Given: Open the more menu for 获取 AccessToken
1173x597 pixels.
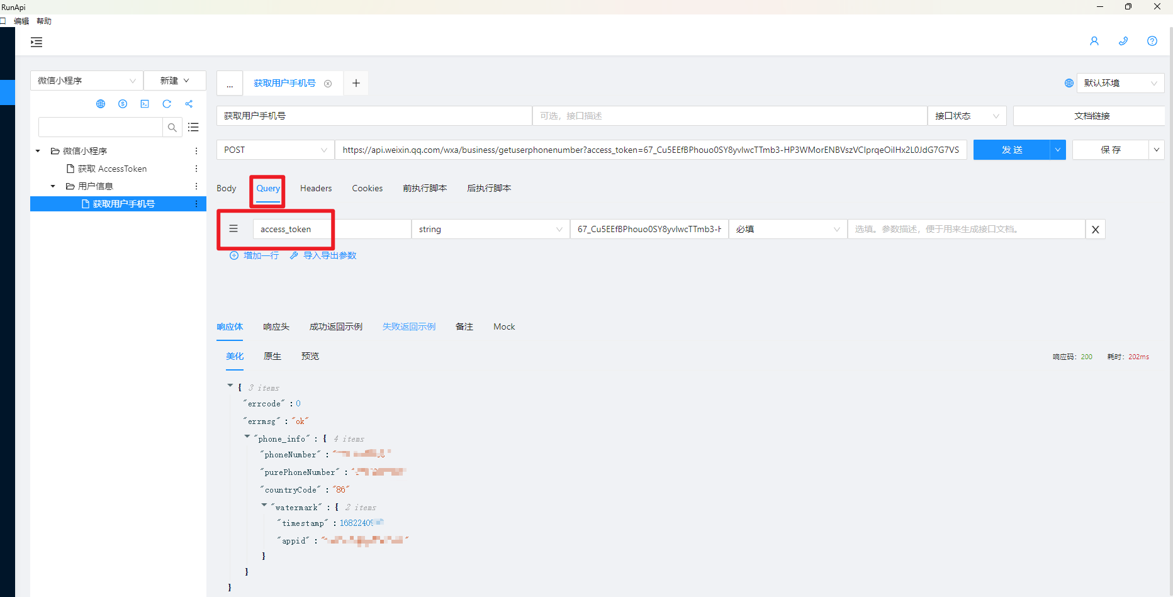Looking at the screenshot, I should coord(196,169).
